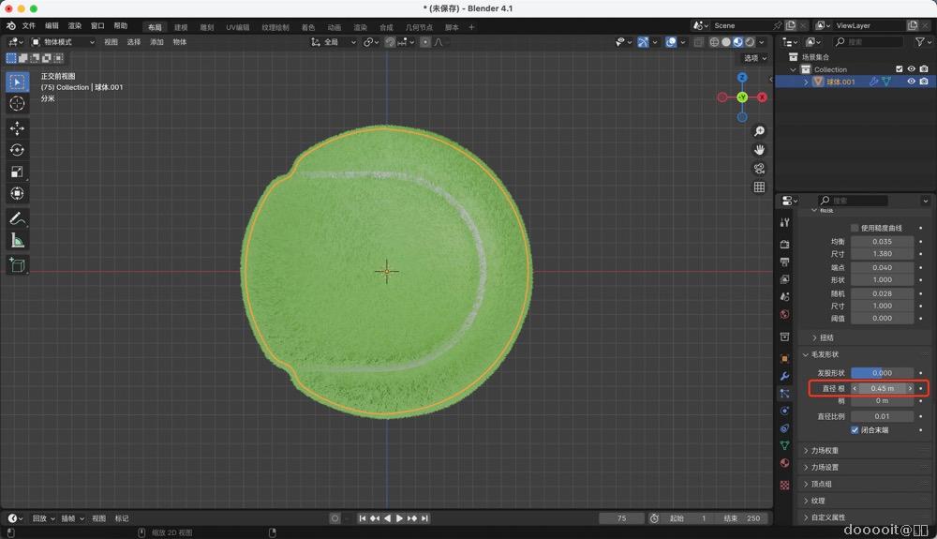Choose the Add Cube tool
Viewport: 937px width, 539px height.
(17, 265)
